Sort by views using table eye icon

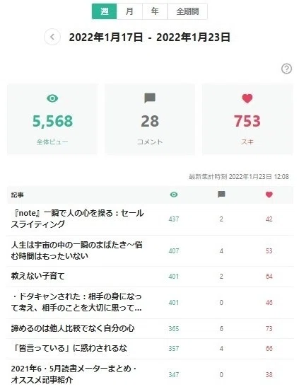pos(174,195)
